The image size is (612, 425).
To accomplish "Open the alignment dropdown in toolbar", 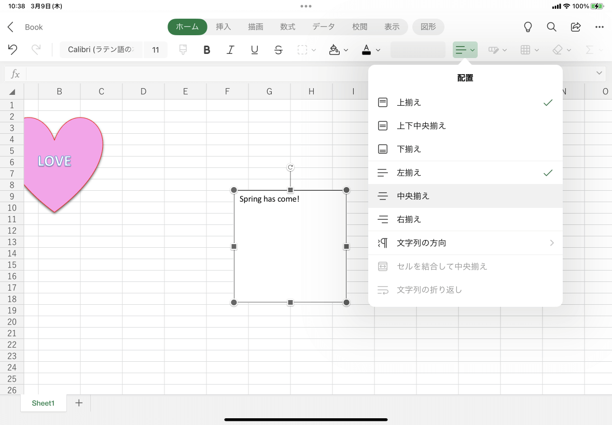I will click(465, 50).
